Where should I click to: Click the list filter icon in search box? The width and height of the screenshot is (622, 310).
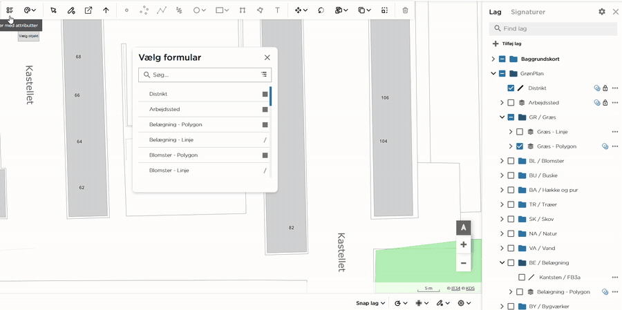click(264, 75)
